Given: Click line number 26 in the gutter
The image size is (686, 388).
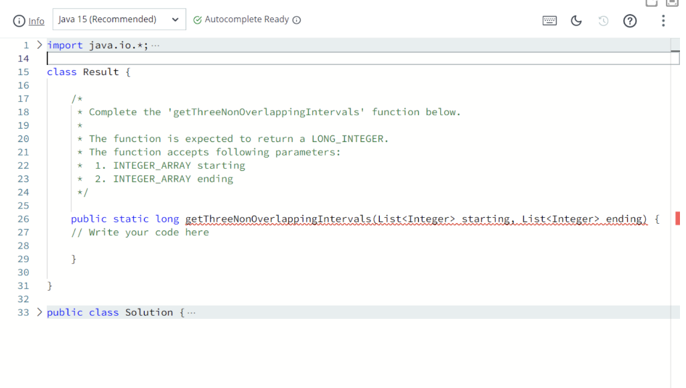Looking at the screenshot, I should (23, 218).
